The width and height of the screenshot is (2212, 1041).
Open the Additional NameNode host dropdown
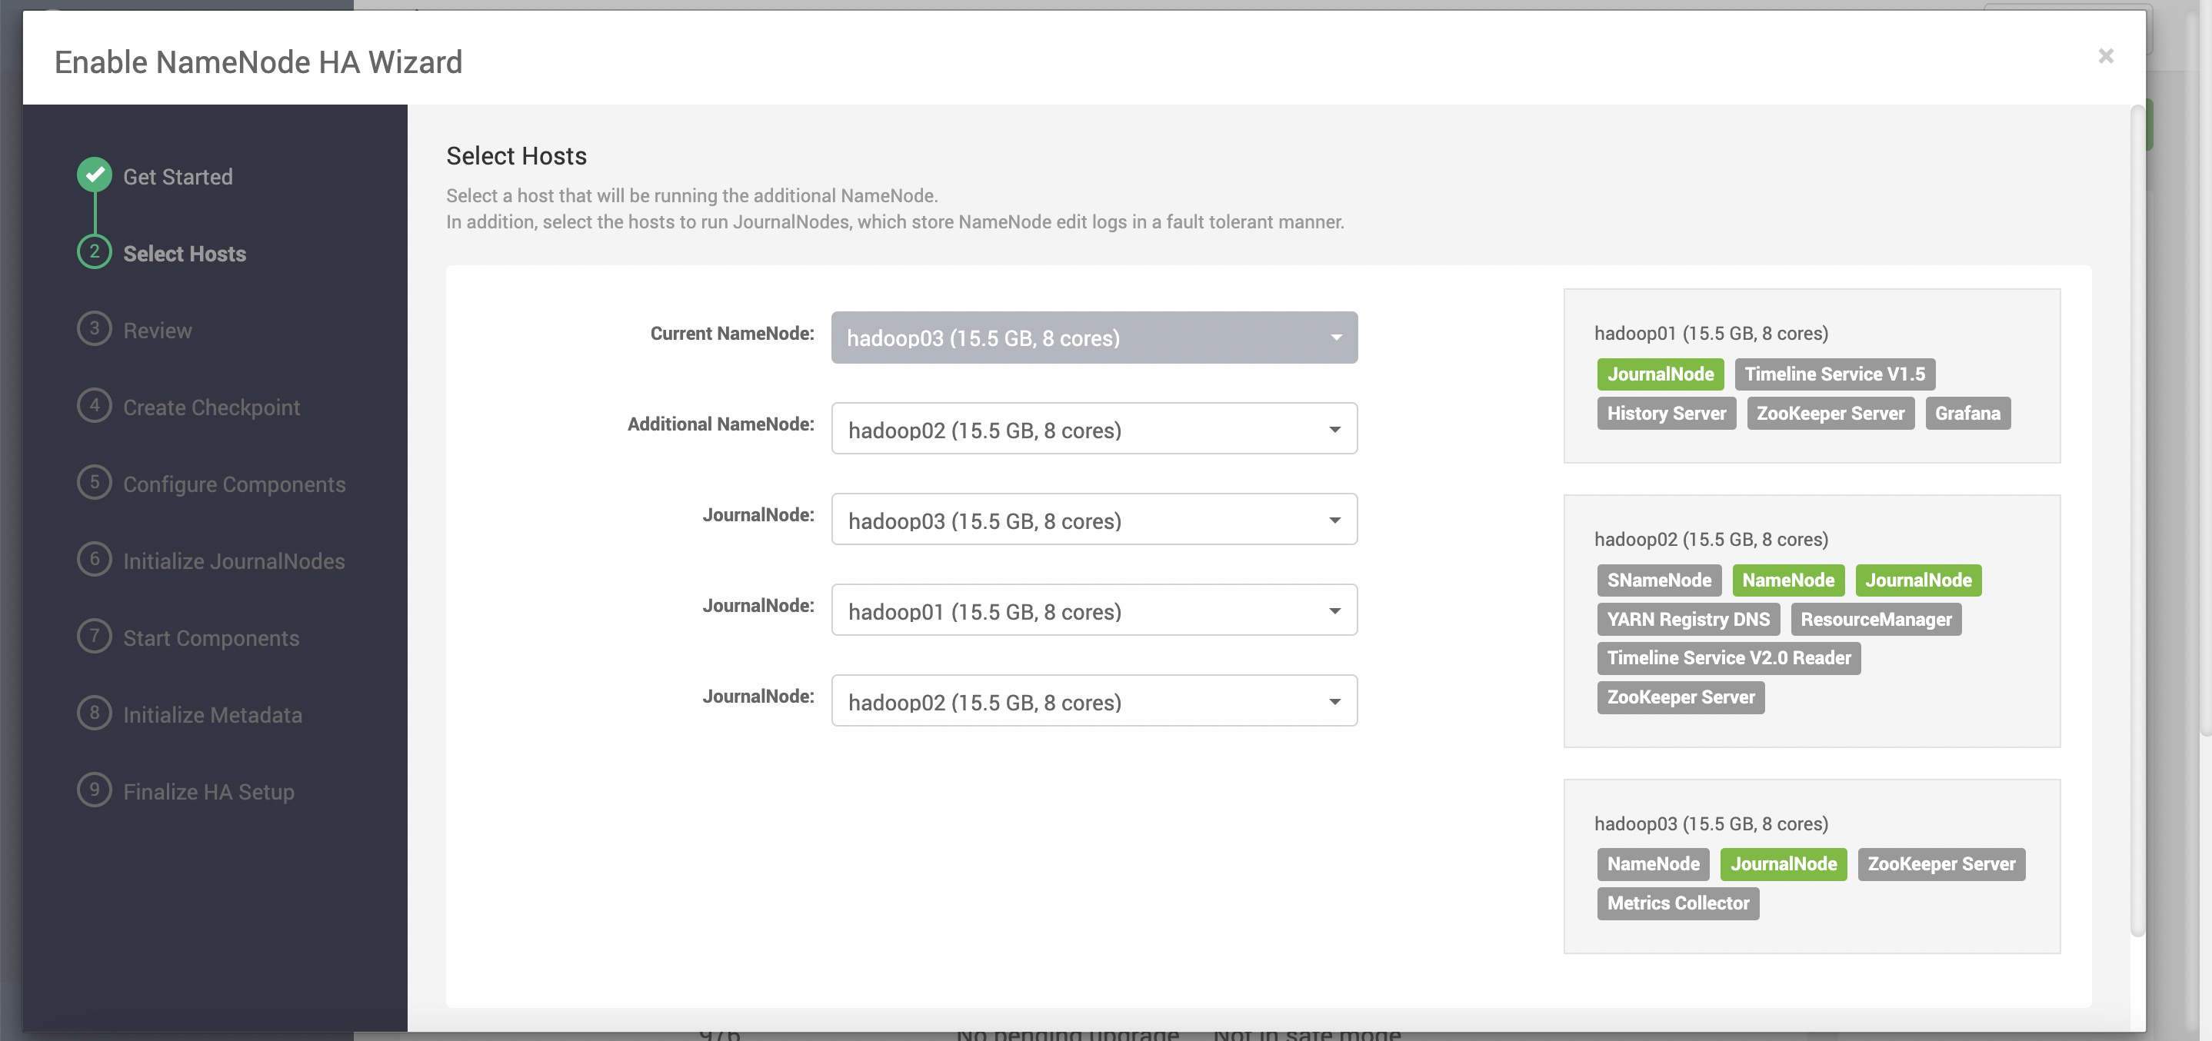click(1094, 429)
